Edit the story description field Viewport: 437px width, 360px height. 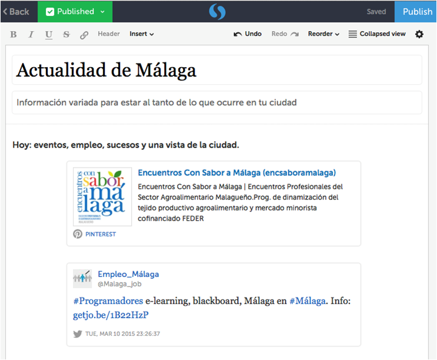pyautogui.click(x=217, y=102)
